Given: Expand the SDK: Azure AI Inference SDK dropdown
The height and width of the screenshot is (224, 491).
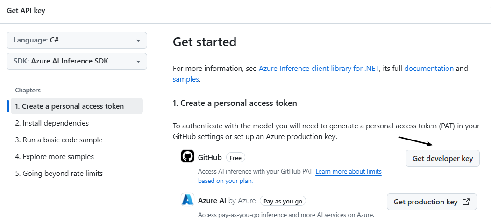Looking at the screenshot, I should [77, 61].
